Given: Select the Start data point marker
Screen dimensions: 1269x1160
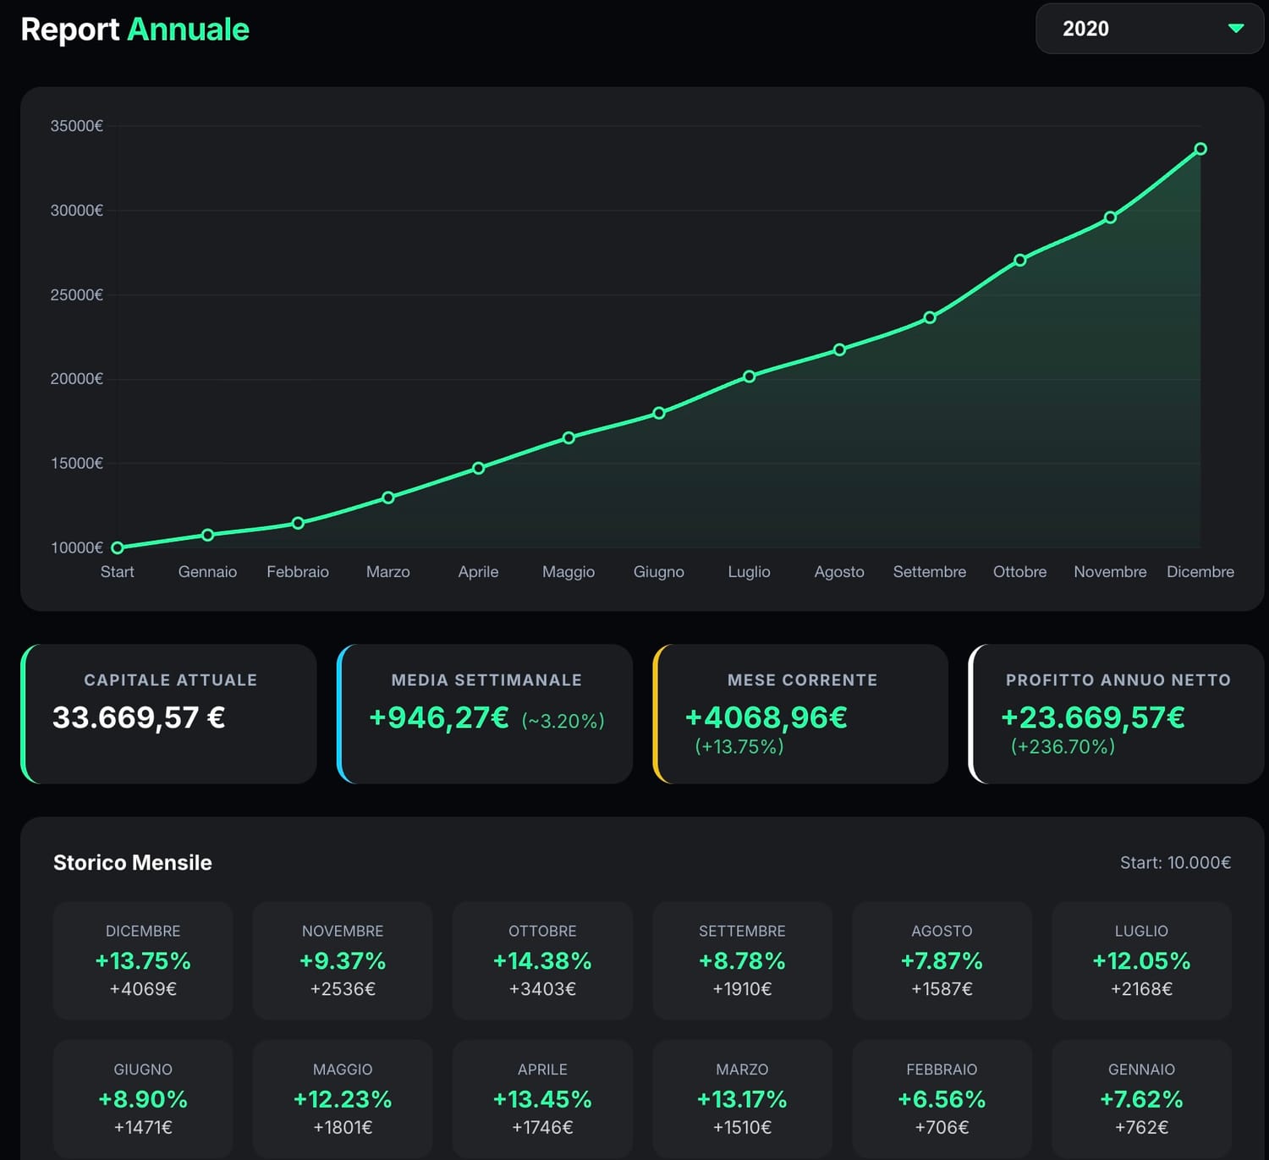Looking at the screenshot, I should tap(118, 547).
